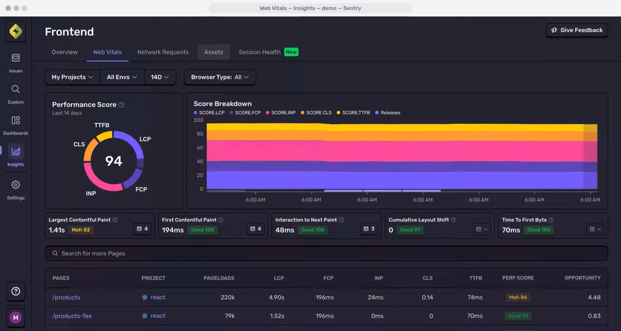Open the /products page link

click(x=66, y=298)
